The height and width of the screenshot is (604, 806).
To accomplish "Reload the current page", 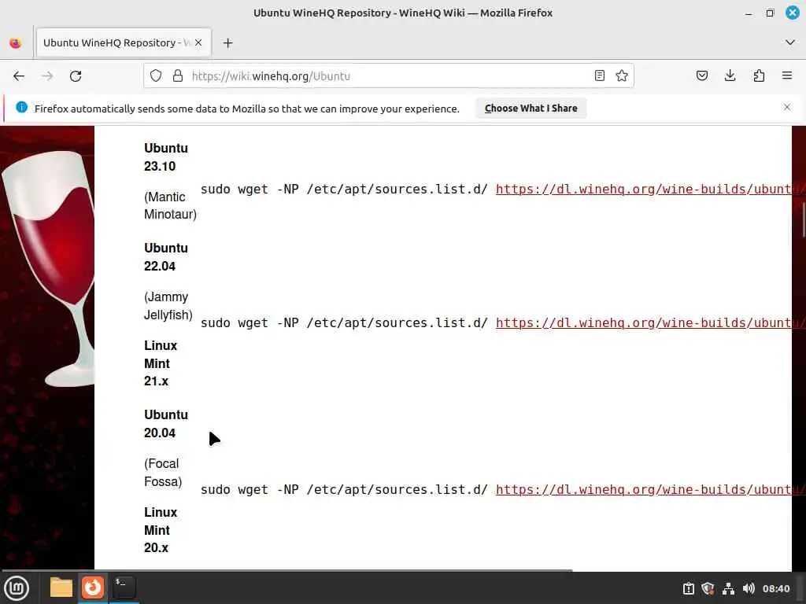I will coord(76,76).
